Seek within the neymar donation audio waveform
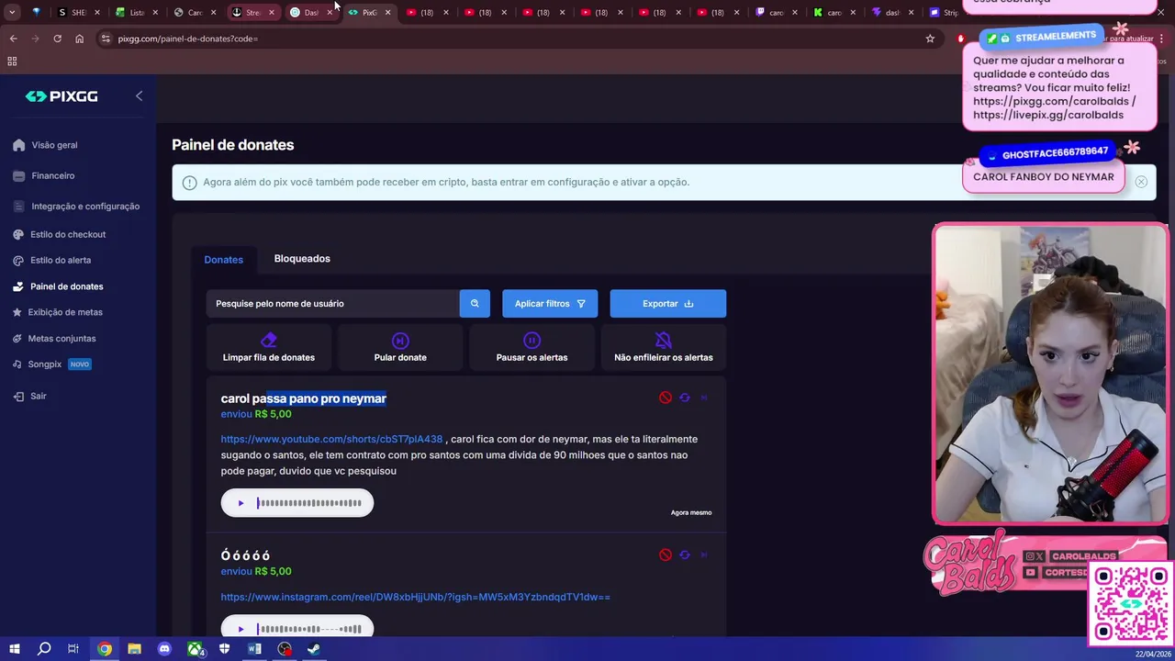 tap(309, 503)
